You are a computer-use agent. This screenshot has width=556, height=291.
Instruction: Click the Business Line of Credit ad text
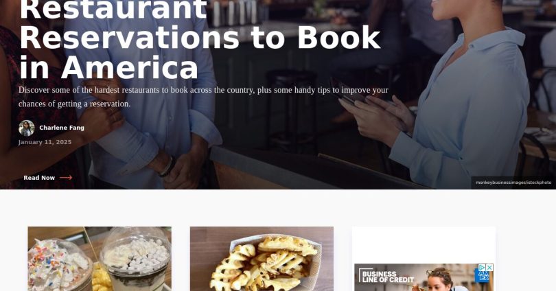pos(388,277)
